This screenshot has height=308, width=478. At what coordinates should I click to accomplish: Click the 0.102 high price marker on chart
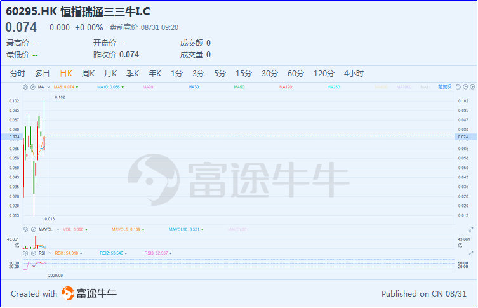pos(60,97)
